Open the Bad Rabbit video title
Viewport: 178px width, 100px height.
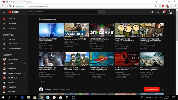(x=125, y=69)
